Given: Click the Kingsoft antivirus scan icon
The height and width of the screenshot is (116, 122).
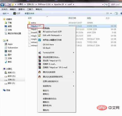Looking at the screenshot, I should click(x=40, y=40).
